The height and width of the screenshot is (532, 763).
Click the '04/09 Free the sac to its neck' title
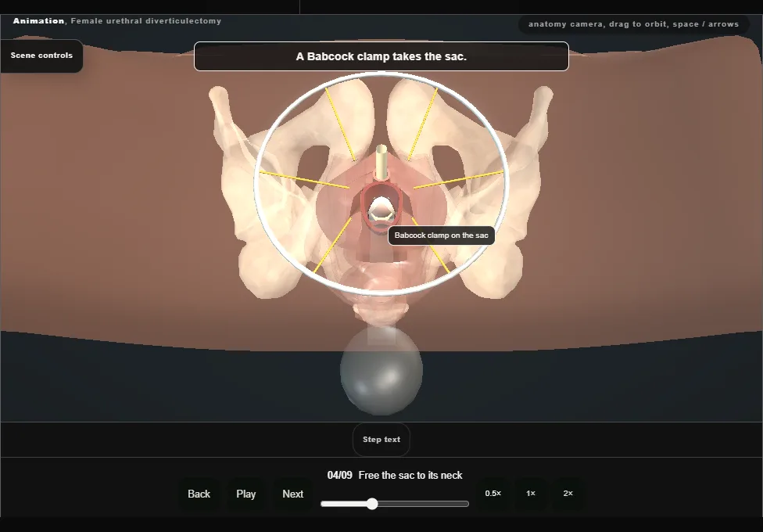tap(395, 476)
